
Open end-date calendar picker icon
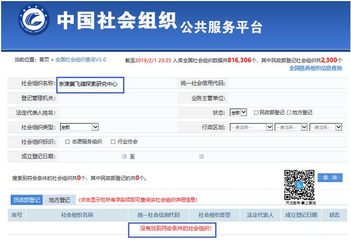coord(201,156)
